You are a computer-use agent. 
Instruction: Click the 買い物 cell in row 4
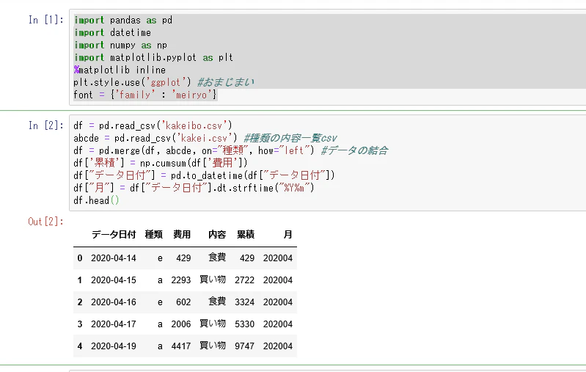pos(213,346)
